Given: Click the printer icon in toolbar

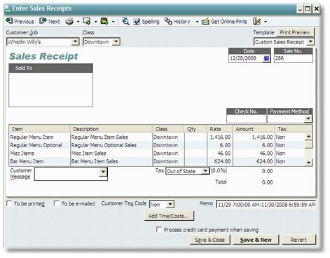Looking at the screenshot, I should pos(69,22).
